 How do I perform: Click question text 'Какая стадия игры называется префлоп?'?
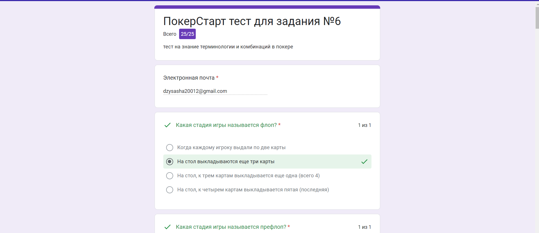[x=231, y=227]
